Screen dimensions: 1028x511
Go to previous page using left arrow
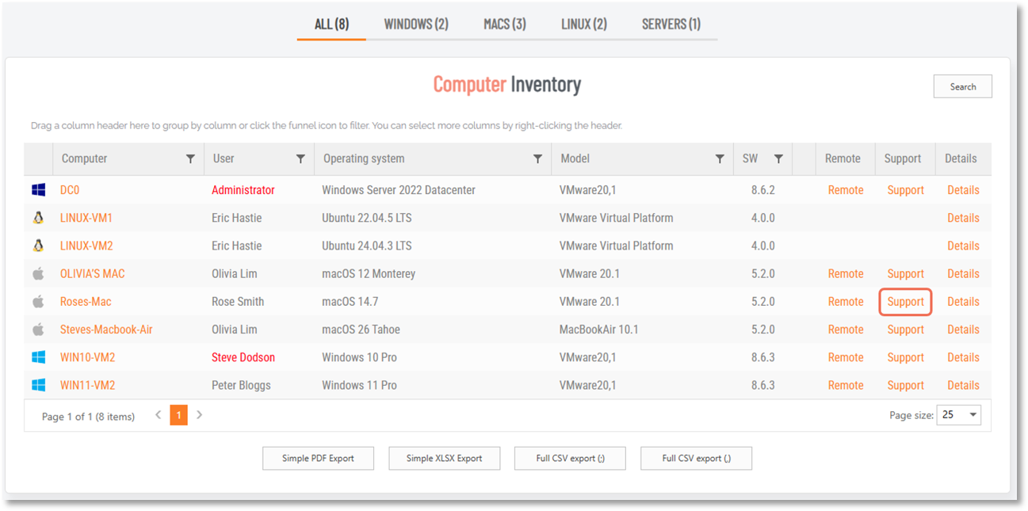159,415
